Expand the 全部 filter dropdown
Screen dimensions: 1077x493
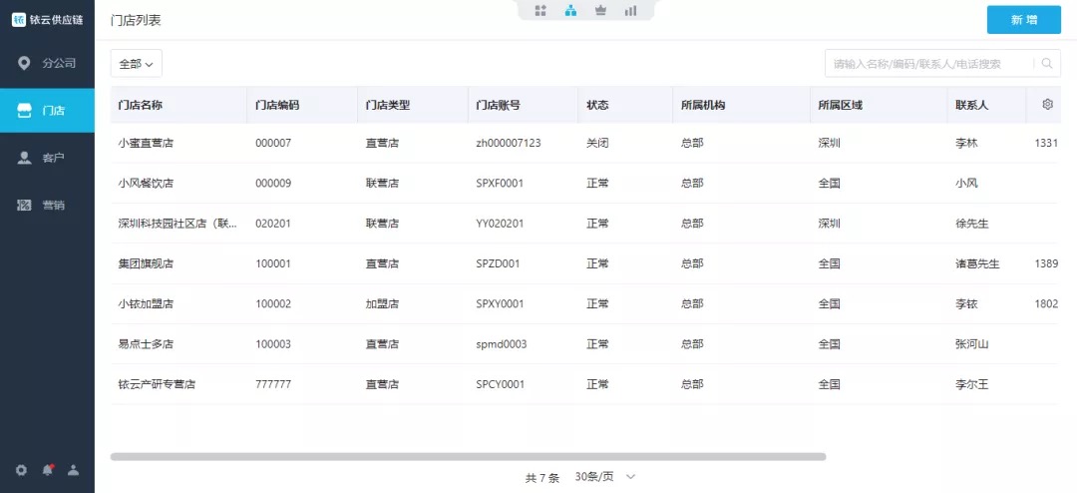coord(136,64)
